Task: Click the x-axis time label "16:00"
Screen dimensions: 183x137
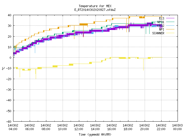Action: (x=112, y=129)
